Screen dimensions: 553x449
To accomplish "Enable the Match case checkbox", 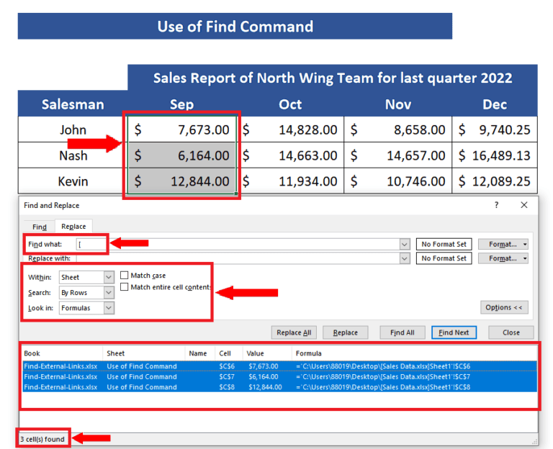I will (124, 276).
